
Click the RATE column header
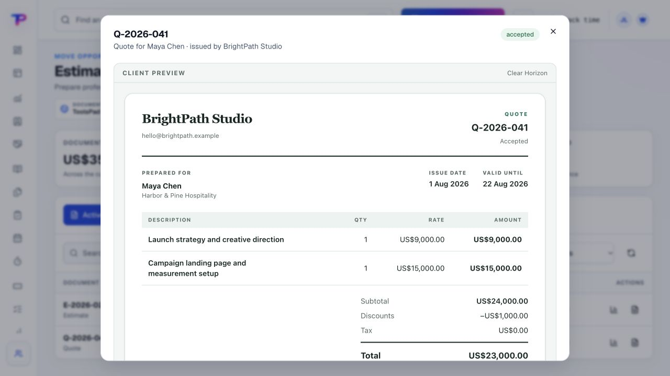[x=436, y=220]
